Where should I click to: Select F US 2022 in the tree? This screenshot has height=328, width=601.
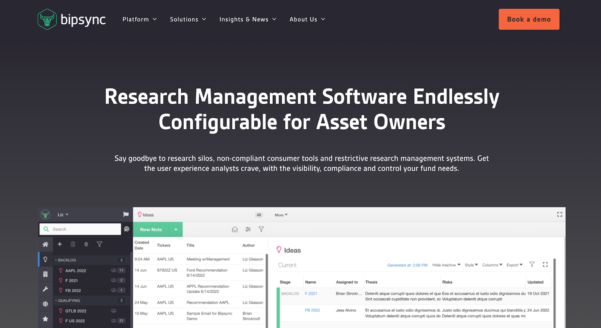(75, 321)
